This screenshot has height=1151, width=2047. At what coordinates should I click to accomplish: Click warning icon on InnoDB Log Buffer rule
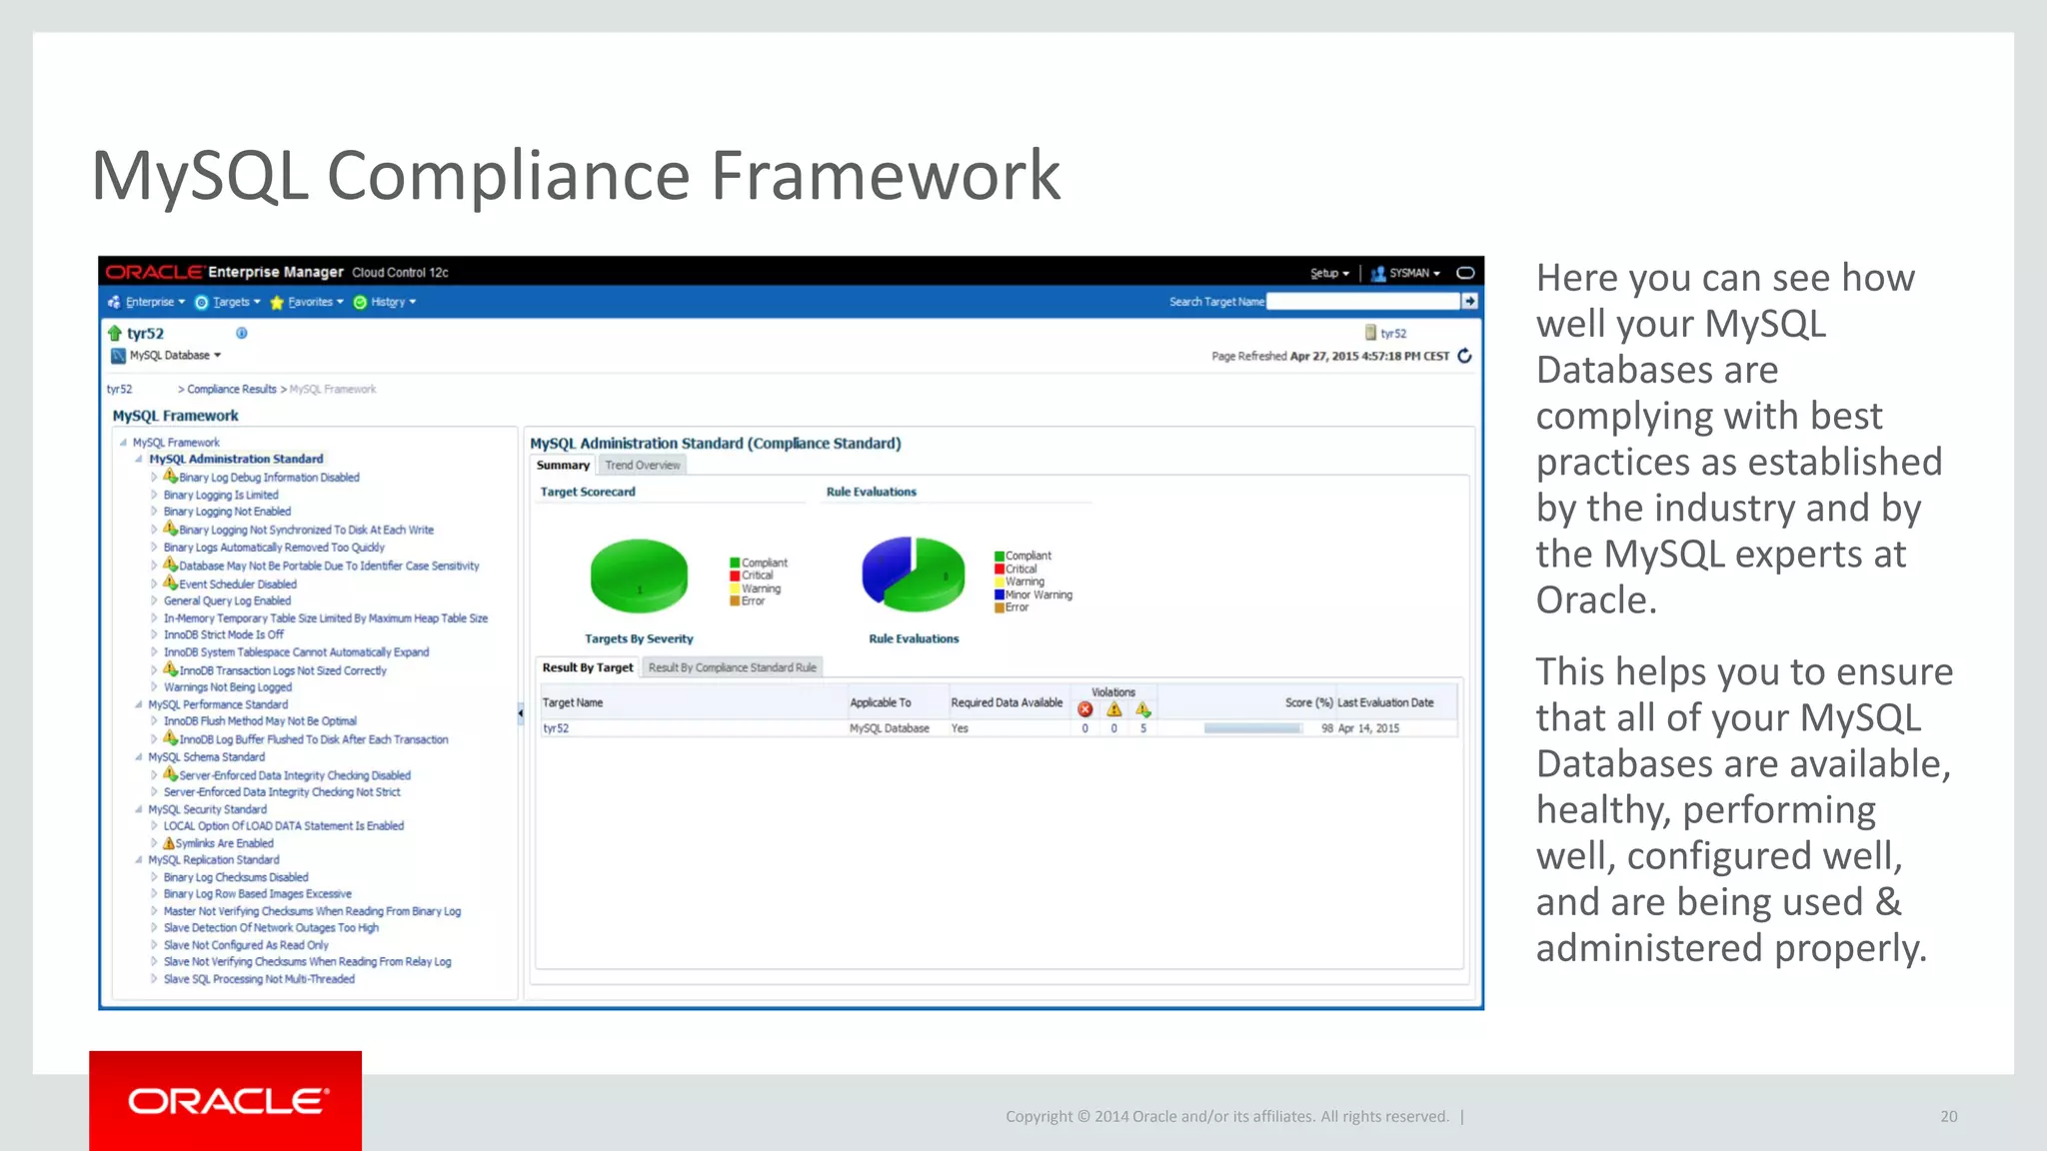pyautogui.click(x=170, y=738)
